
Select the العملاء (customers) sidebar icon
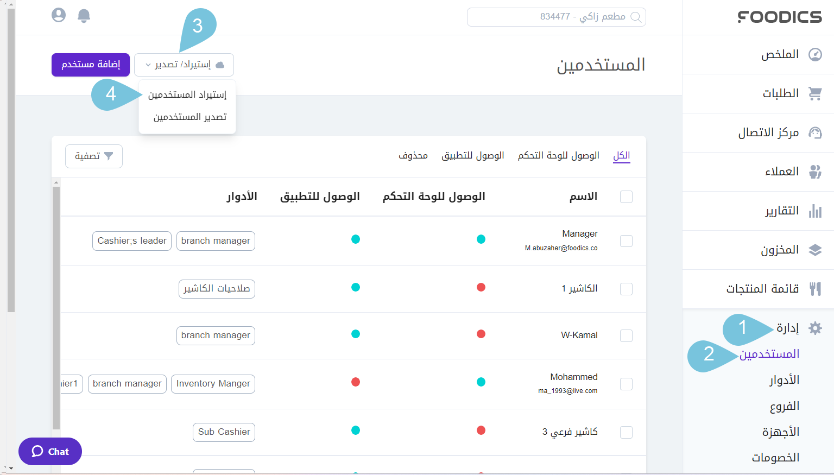(x=816, y=172)
